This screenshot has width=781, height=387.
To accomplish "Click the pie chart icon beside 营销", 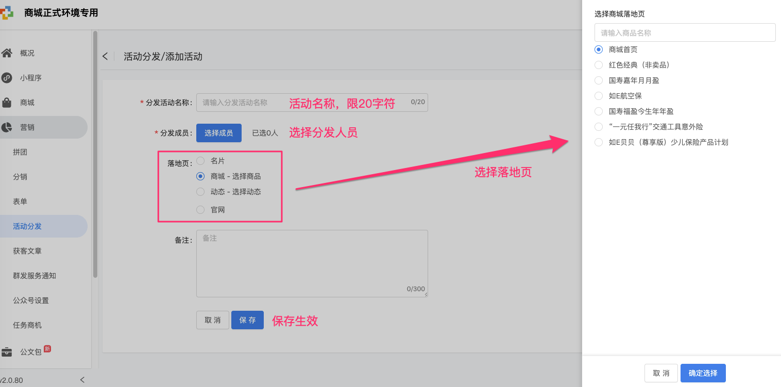I will pos(7,127).
